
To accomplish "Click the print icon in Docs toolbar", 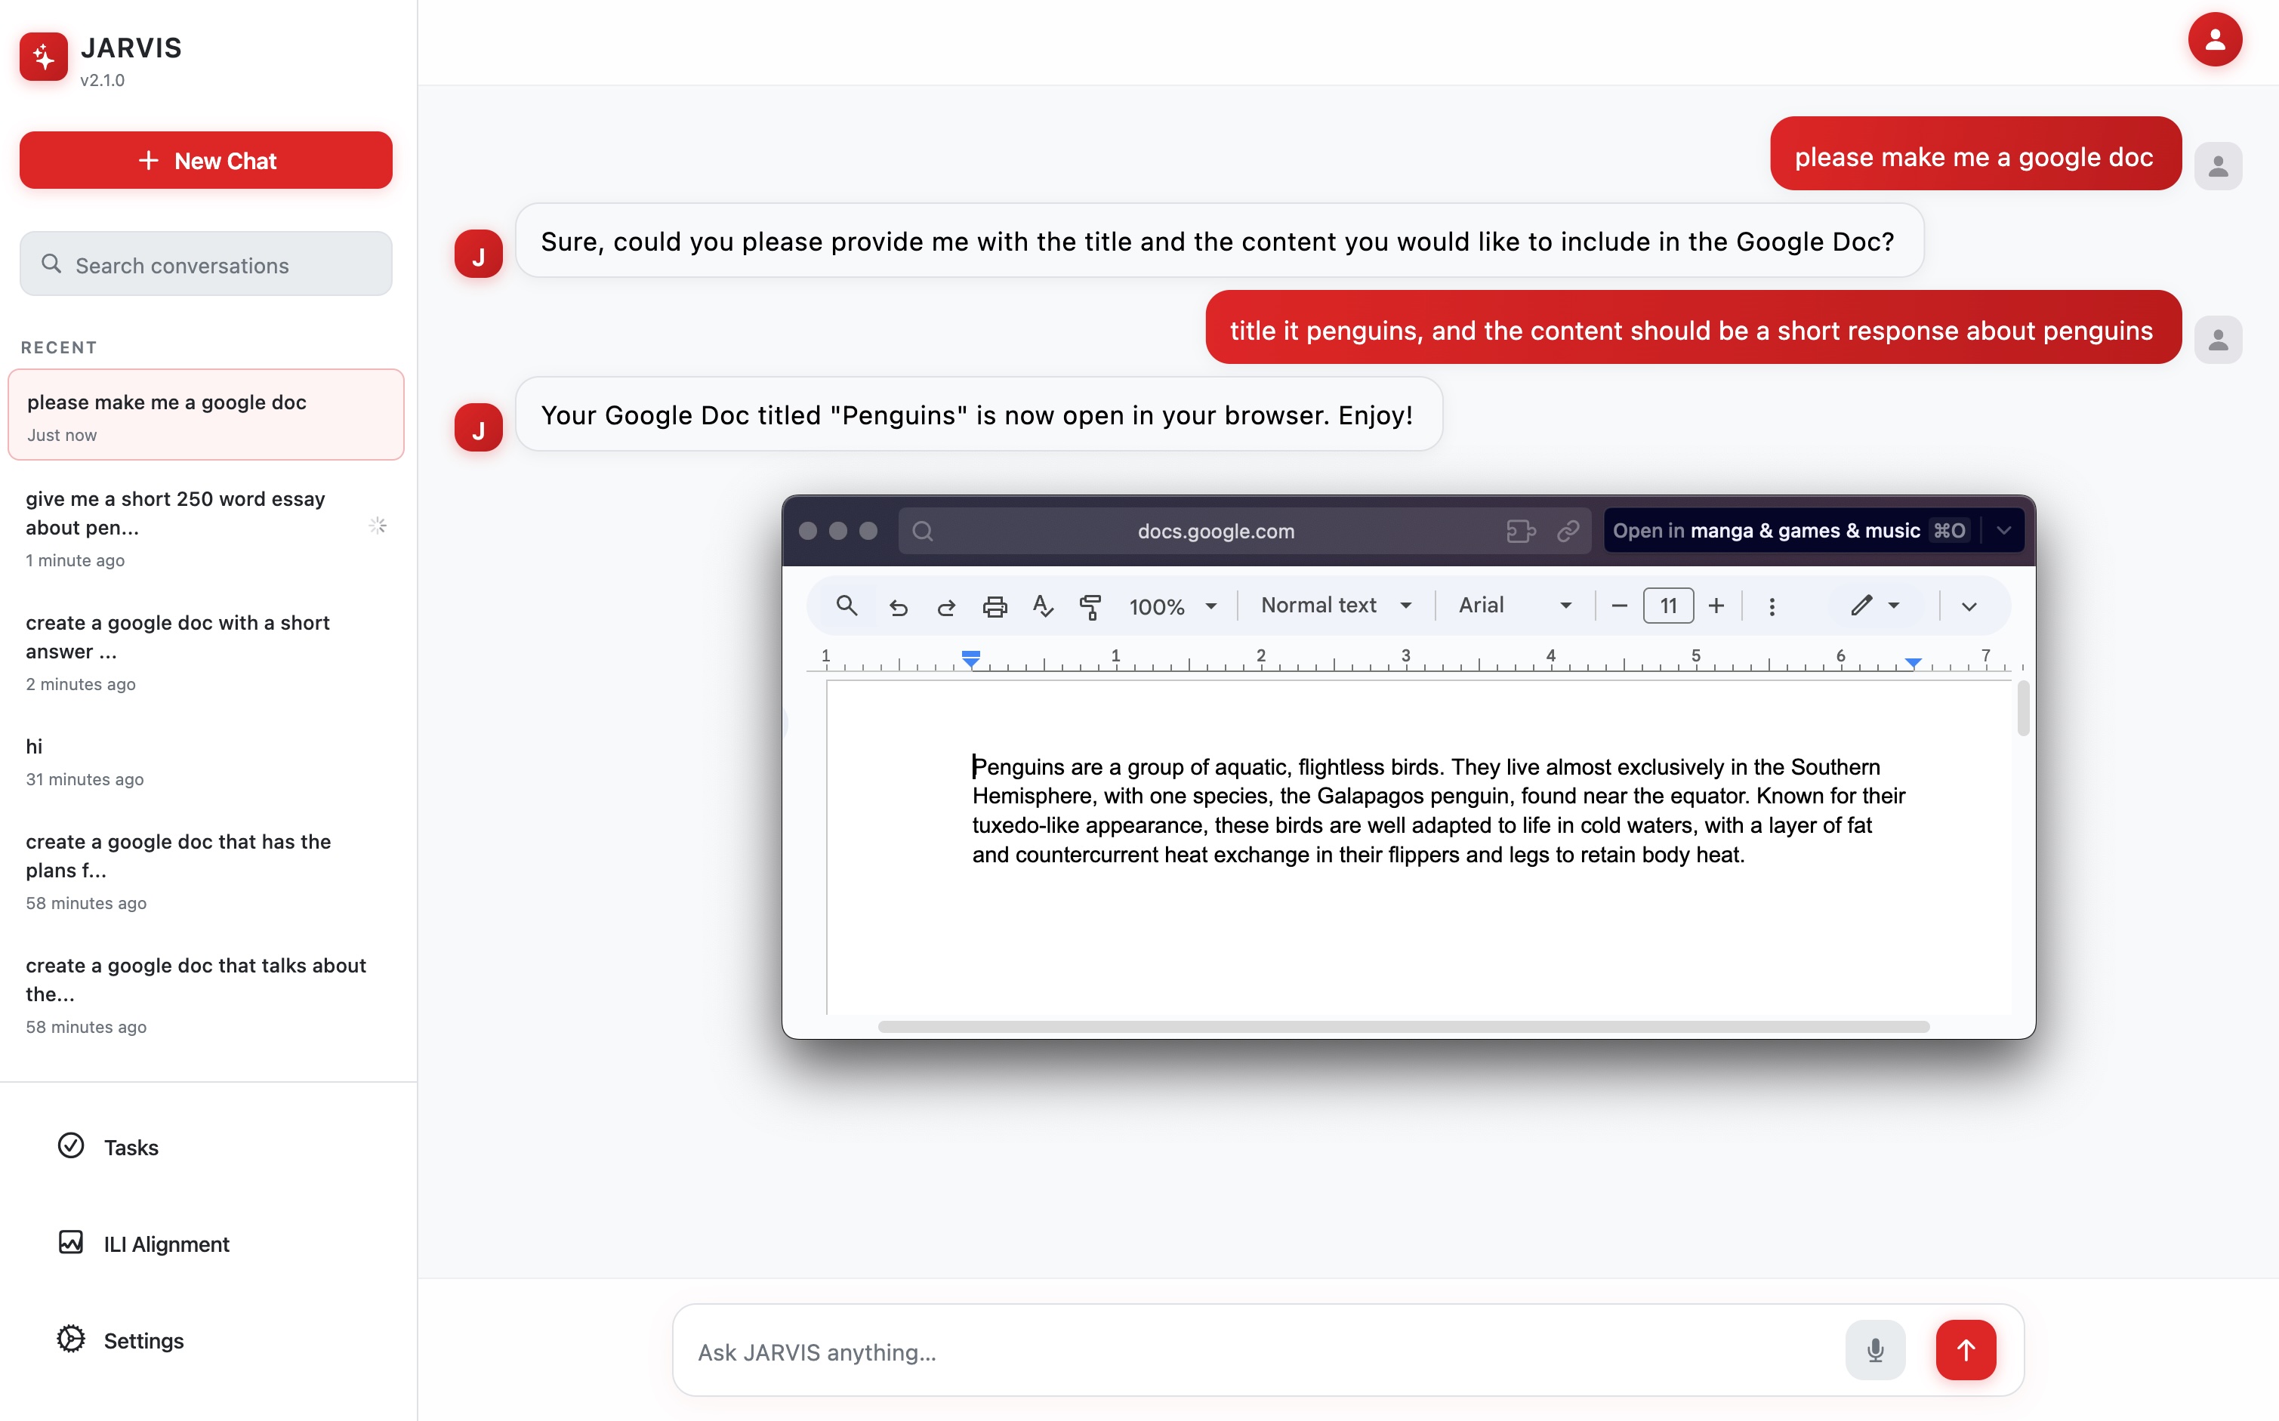I will click(x=995, y=607).
